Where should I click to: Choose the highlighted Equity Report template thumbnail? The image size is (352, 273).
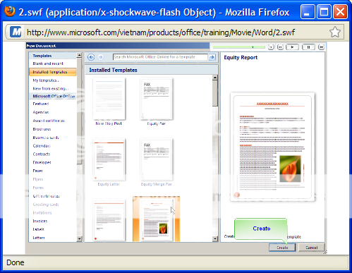coord(157,219)
